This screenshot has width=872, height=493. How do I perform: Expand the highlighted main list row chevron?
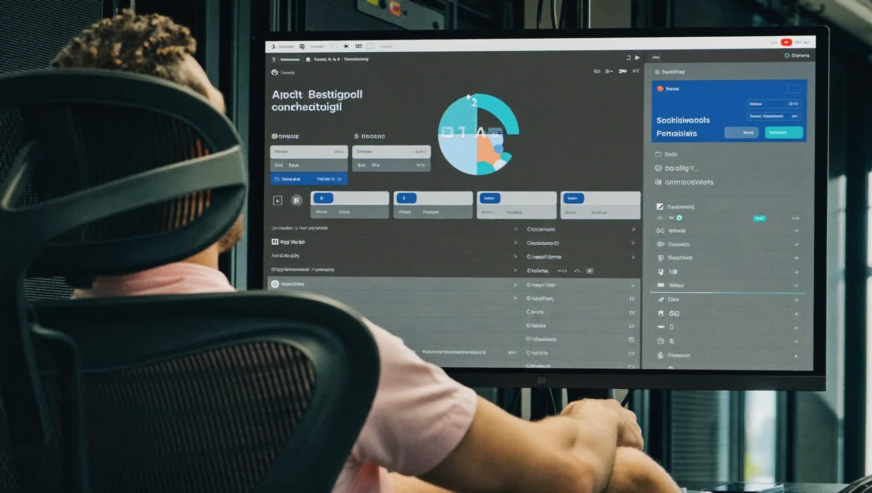[x=515, y=285]
